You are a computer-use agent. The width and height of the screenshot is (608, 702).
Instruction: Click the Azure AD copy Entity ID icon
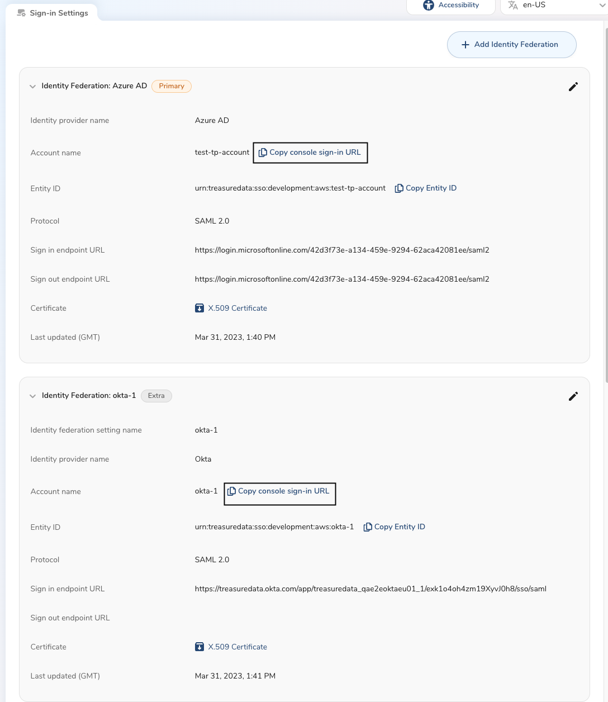point(399,188)
